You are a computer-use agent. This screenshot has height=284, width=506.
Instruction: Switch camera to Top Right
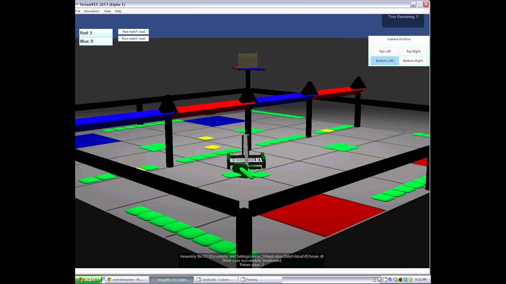[413, 51]
